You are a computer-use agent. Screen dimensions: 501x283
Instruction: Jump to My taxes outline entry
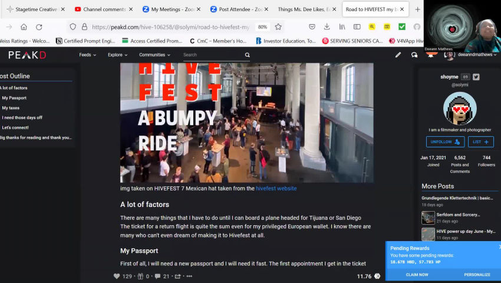pyautogui.click(x=11, y=108)
